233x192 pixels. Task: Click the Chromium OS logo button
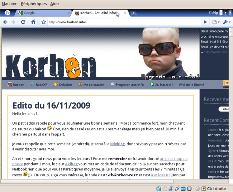(8, 13)
